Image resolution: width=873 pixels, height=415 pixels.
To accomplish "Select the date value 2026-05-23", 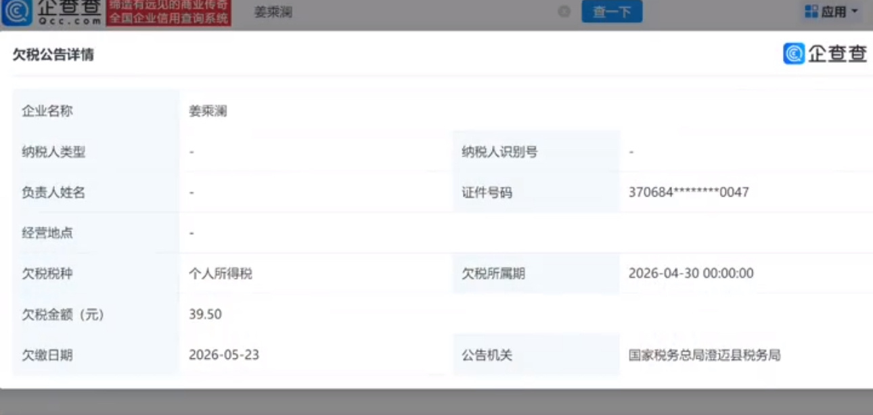I will (x=224, y=355).
